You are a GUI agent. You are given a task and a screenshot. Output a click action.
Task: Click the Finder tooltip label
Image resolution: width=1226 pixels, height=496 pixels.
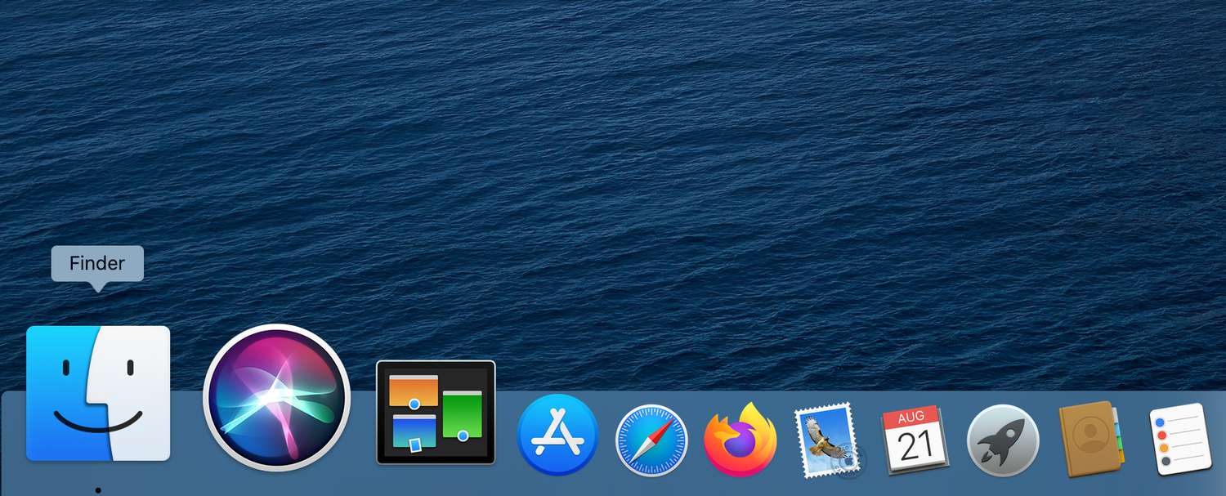[97, 263]
